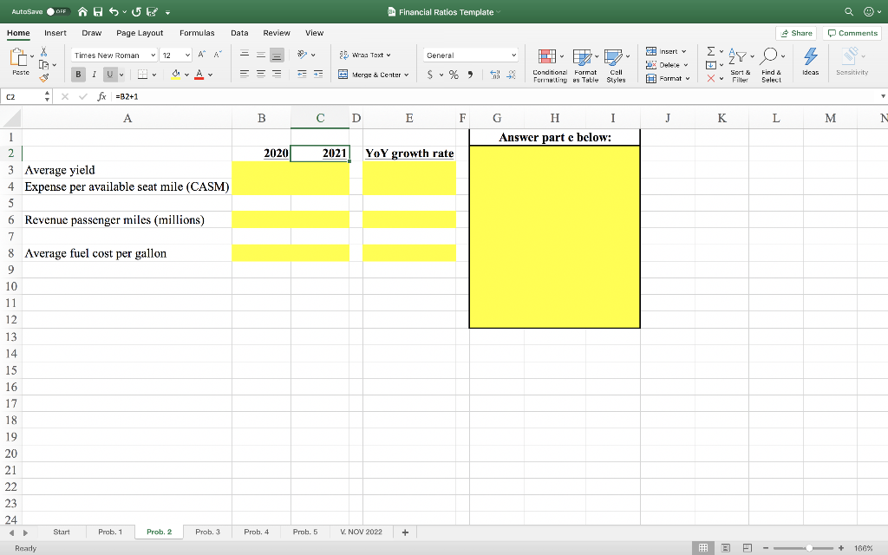Image resolution: width=888 pixels, height=555 pixels.
Task: Switch to Start sheet tab
Action: 62,532
